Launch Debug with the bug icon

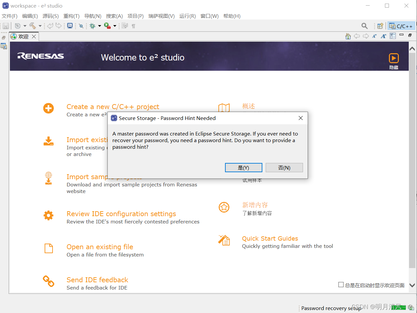pos(93,26)
